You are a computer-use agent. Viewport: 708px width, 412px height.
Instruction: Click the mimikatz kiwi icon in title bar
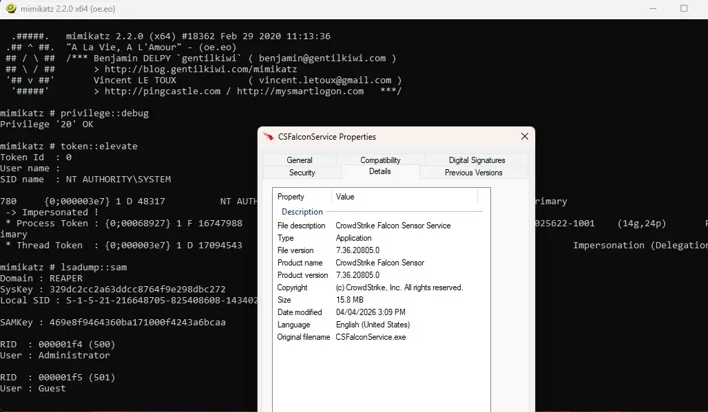tap(11, 8)
